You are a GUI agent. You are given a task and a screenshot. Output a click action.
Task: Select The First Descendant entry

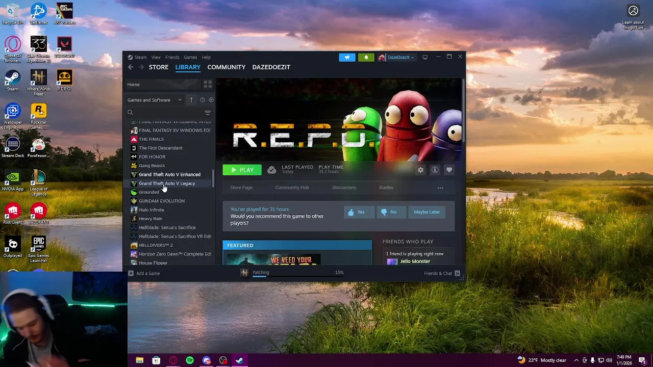[x=160, y=148]
